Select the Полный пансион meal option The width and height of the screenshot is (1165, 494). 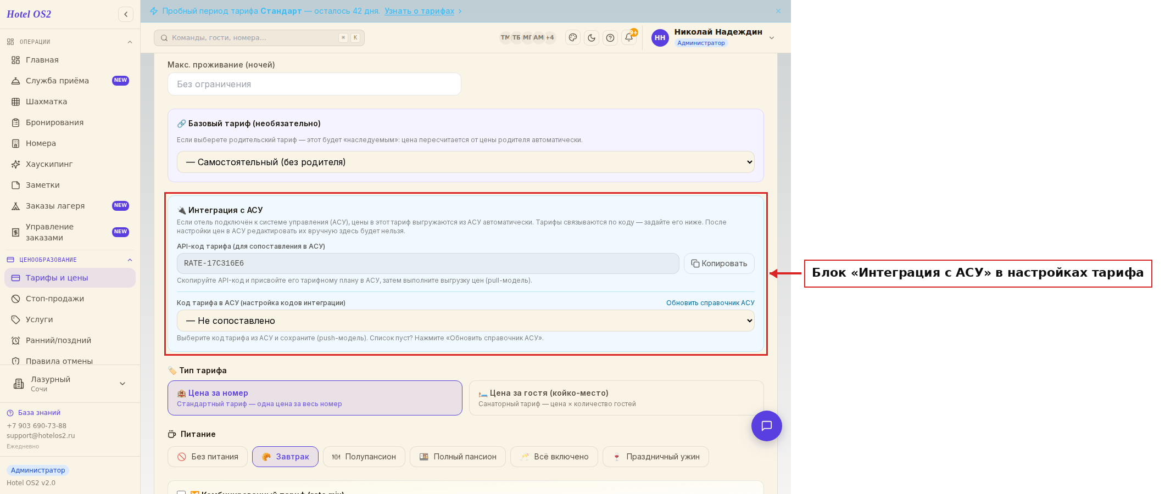458,457
